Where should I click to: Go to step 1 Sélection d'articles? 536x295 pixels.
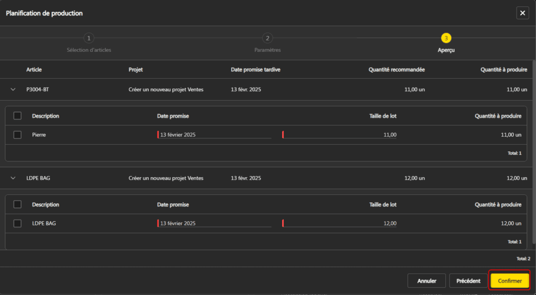click(x=89, y=38)
